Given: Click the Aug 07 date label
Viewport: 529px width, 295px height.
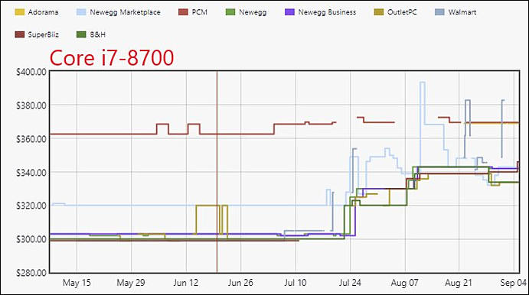Looking at the screenshot, I should point(404,283).
